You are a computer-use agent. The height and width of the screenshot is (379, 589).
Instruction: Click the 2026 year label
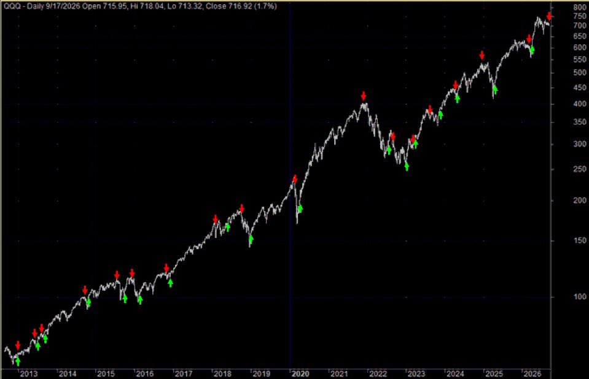coord(532,373)
